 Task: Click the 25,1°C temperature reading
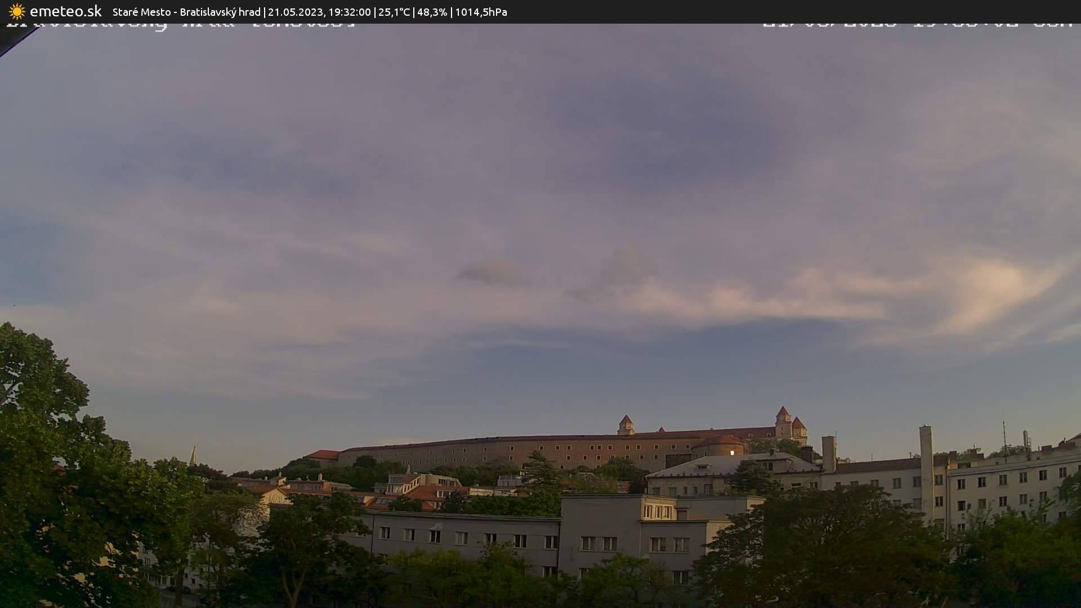394,12
